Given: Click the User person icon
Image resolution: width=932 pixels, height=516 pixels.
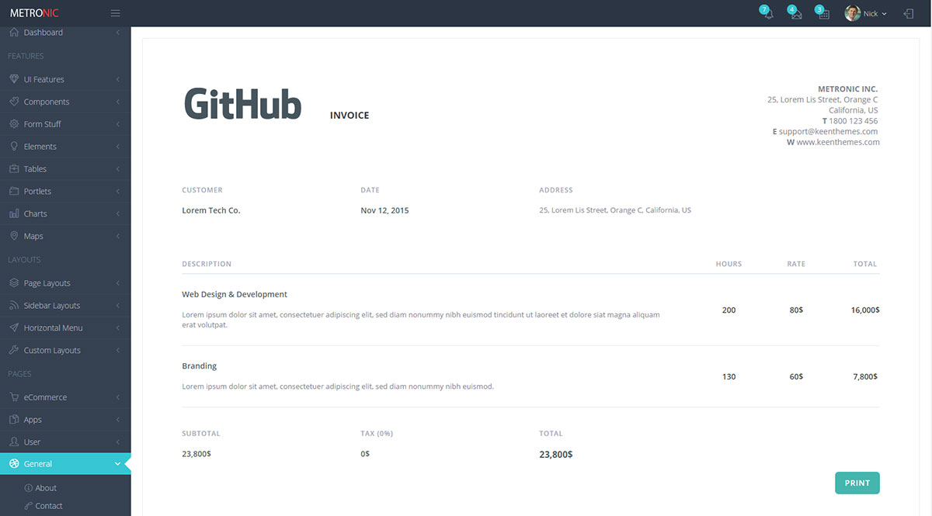Looking at the screenshot, I should click(14, 442).
